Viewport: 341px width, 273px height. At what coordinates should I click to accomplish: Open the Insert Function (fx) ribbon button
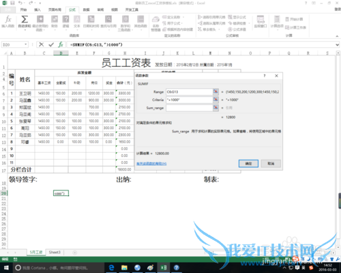8,22
